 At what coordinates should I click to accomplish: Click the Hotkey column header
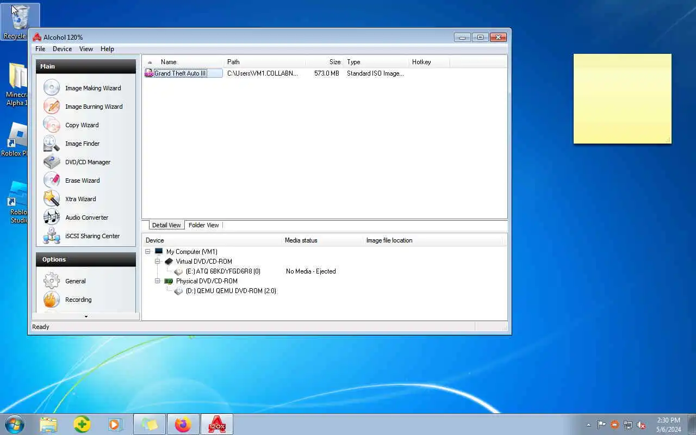pos(429,62)
